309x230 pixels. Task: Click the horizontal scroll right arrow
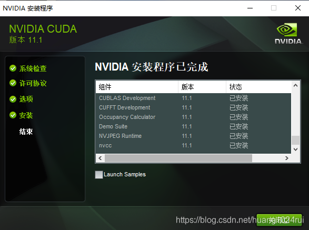tap(287, 158)
